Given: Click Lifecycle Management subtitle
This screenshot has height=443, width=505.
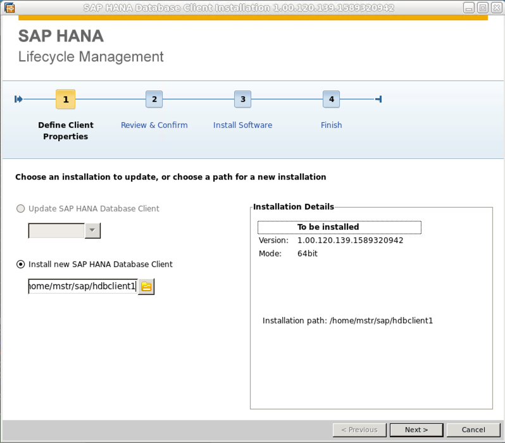Looking at the screenshot, I should pos(91,57).
